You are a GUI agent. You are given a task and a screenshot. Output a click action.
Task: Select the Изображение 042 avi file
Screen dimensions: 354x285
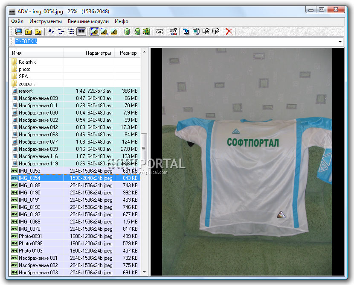coord(75,127)
